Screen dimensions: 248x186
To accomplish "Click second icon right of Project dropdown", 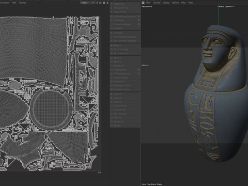I will [x=100, y=3].
